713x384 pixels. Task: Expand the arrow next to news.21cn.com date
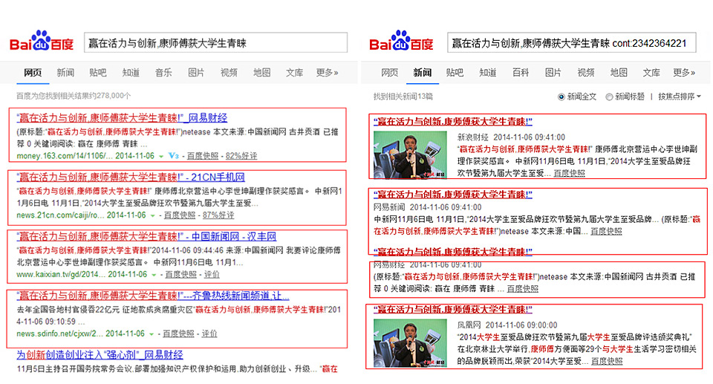153,215
